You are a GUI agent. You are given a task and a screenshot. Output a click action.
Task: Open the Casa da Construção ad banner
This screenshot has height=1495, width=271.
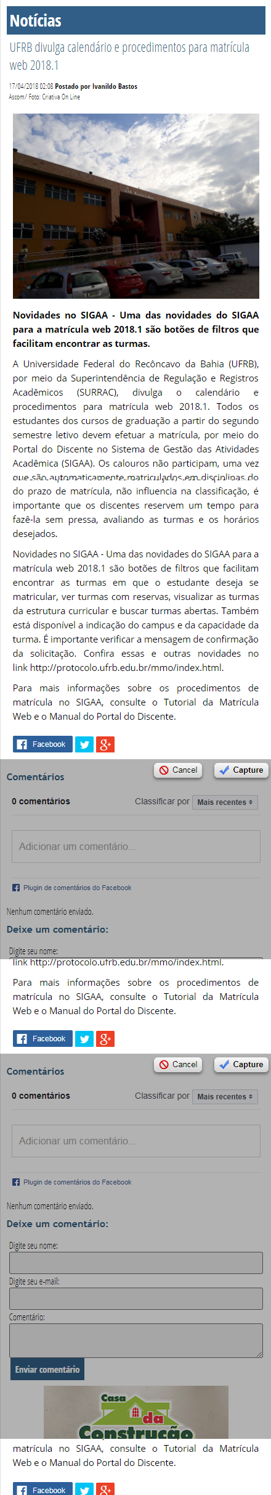point(136,1413)
